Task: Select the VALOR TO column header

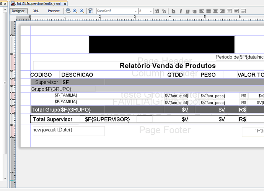Action: [x=251, y=75]
